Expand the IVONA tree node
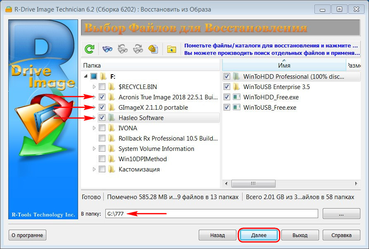The image size is (369, 249). click(94, 128)
